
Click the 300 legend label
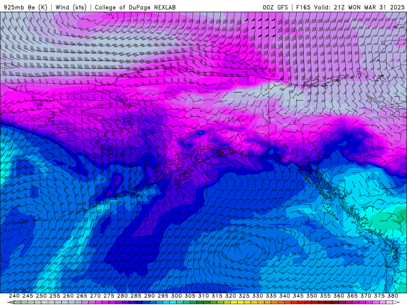point(176,296)
